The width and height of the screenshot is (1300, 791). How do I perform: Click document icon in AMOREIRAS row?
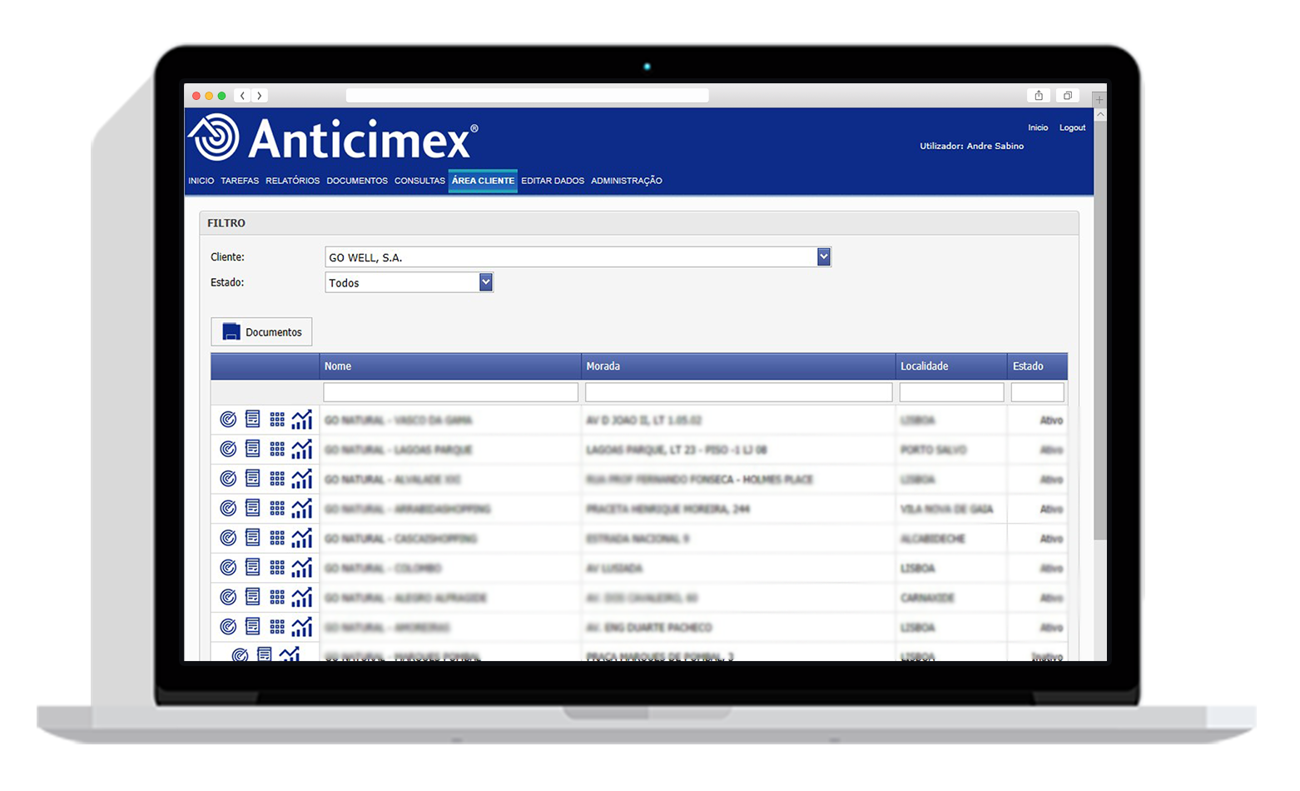[x=253, y=627]
